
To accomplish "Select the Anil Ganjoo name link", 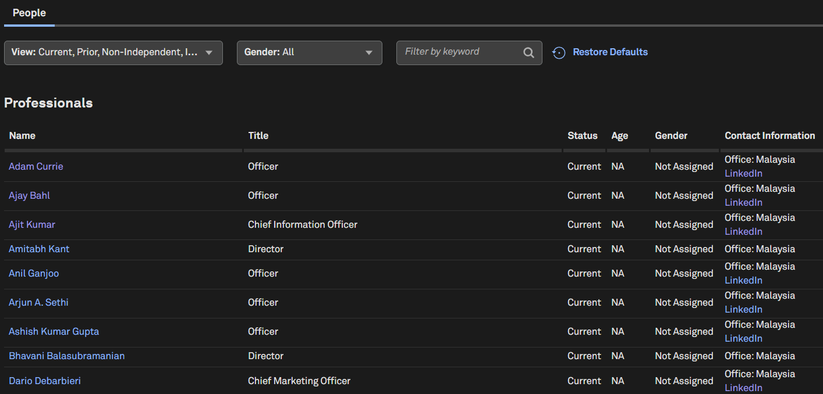I will (x=34, y=273).
